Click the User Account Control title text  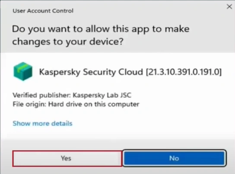pyautogui.click(x=43, y=11)
